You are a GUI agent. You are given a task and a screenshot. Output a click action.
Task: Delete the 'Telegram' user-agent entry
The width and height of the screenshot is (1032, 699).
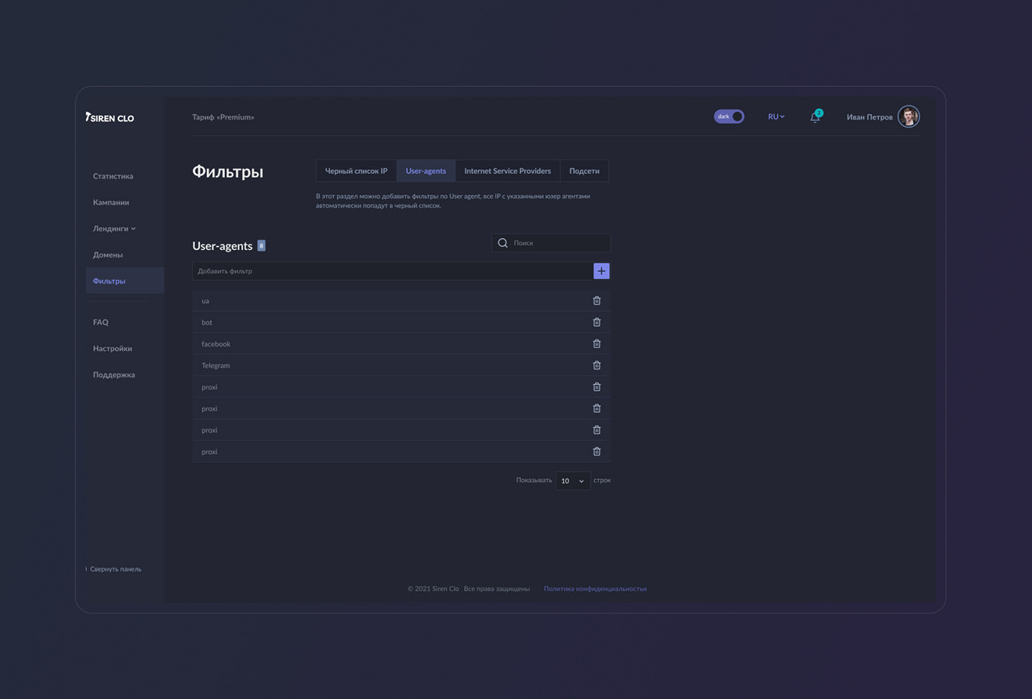tap(596, 365)
